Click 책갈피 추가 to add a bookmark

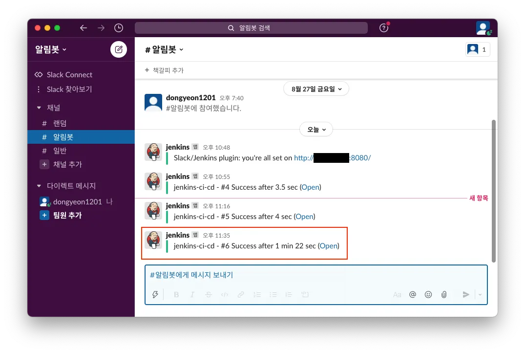[x=165, y=70]
